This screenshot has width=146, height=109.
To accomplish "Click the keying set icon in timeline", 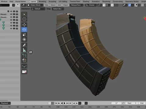I will [83, 103].
